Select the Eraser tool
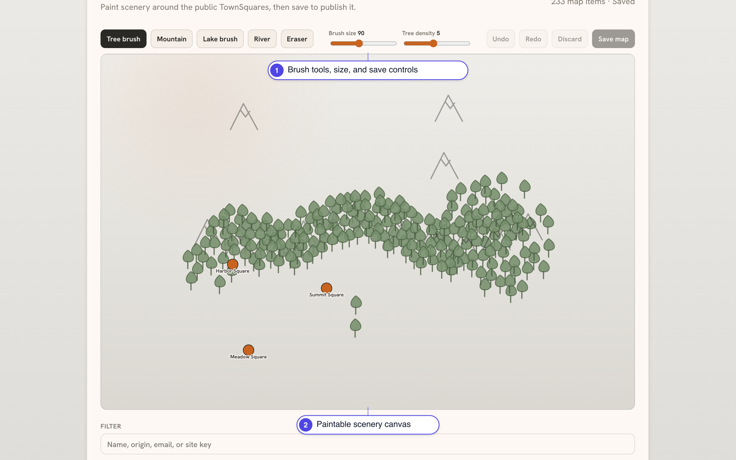 tap(297, 39)
